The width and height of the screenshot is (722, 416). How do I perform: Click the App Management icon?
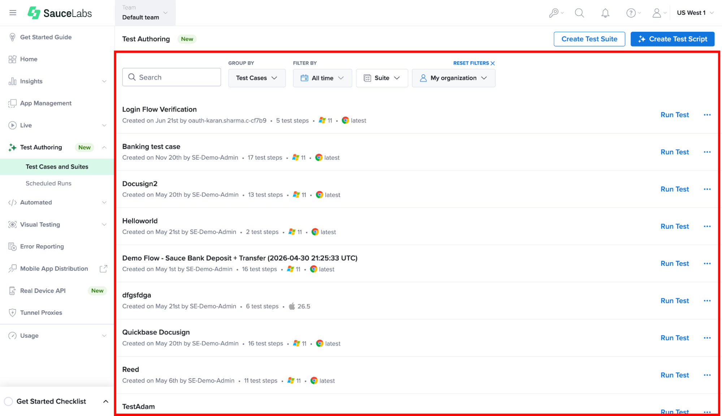click(12, 103)
